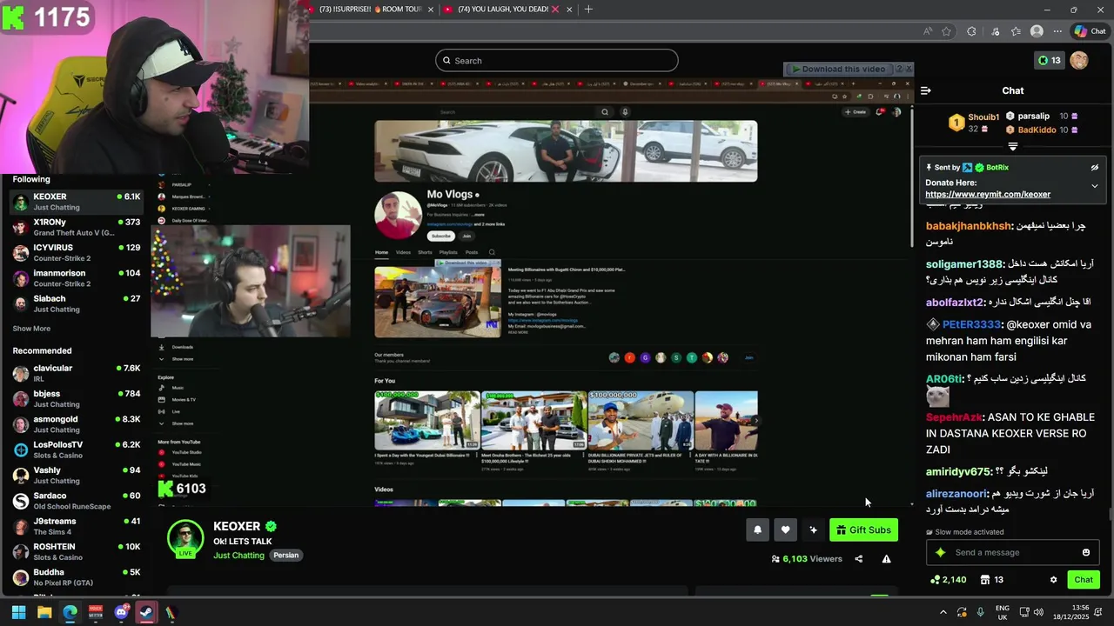Open ROSHTEIN recommended channel
The height and width of the screenshot is (626, 1114).
77,552
